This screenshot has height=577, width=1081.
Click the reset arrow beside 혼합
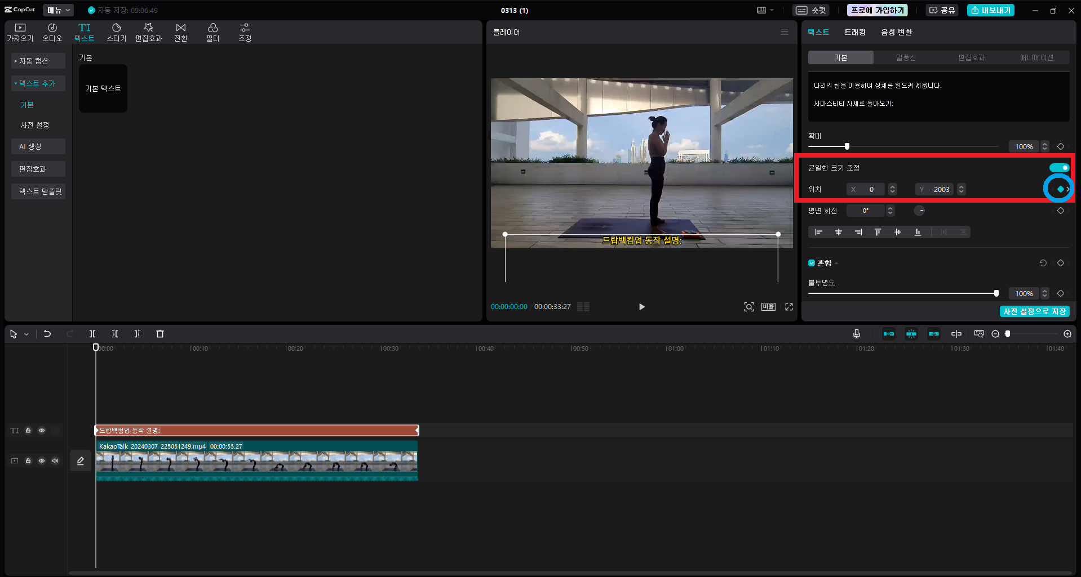coord(1043,263)
